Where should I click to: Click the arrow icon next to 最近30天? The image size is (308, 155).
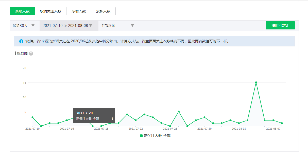[33, 26]
